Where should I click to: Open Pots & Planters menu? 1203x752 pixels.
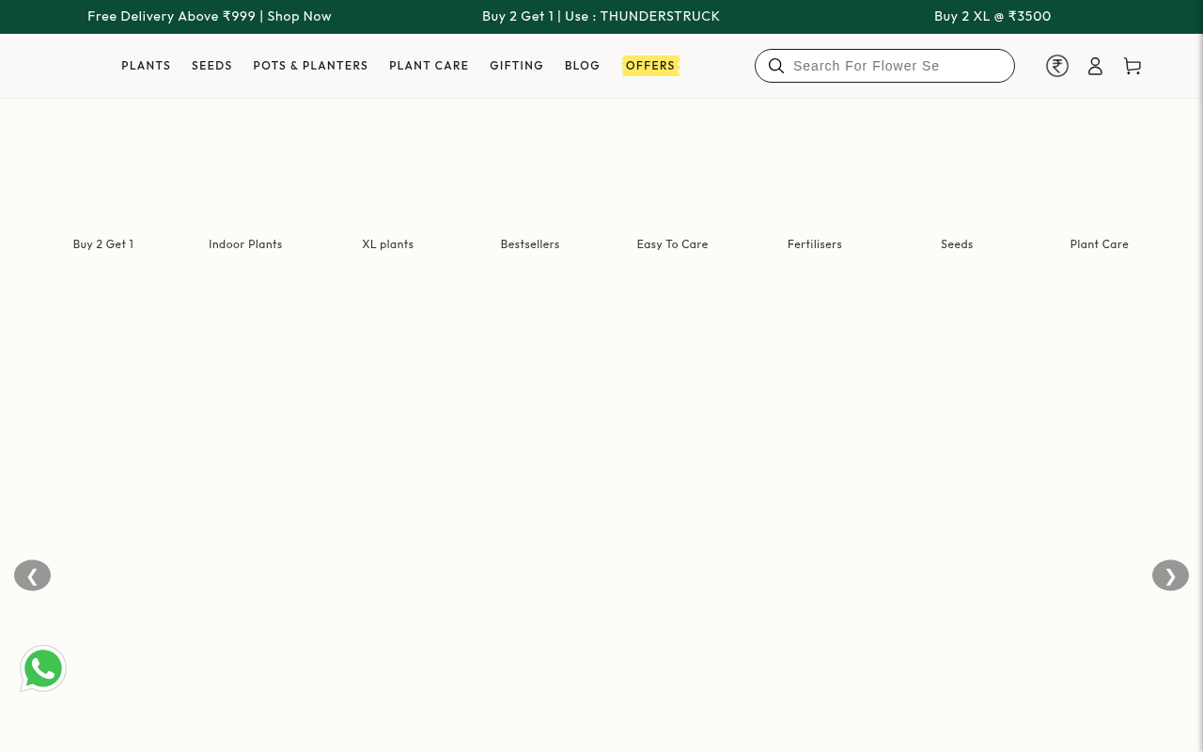pyautogui.click(x=310, y=66)
